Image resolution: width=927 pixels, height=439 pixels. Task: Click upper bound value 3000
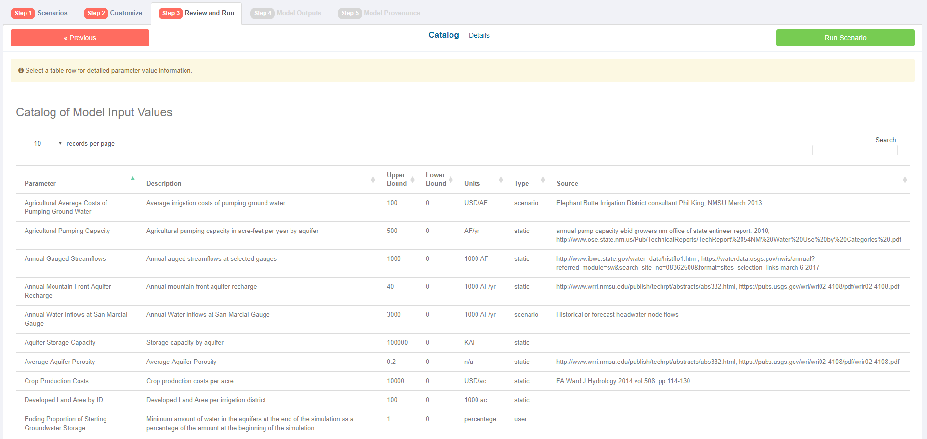coord(394,315)
